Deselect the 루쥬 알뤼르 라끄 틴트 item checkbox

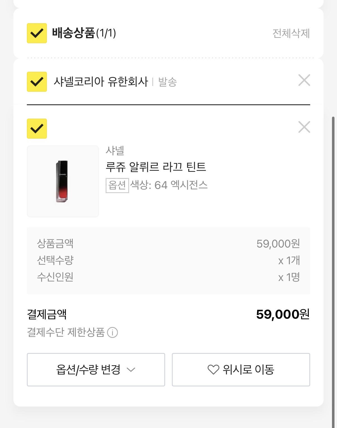[37, 129]
